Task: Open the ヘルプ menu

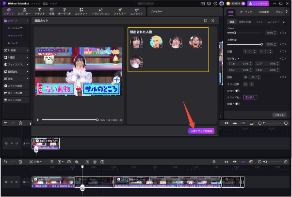Action: (x=53, y=3)
